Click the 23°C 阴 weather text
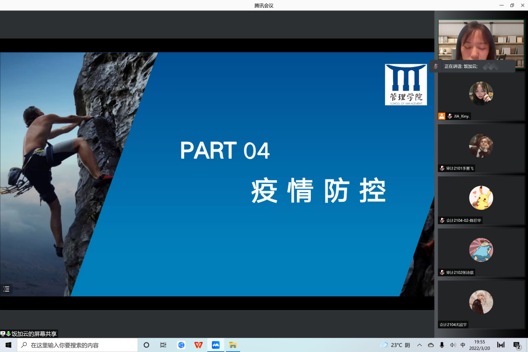The image size is (528, 352). point(401,345)
